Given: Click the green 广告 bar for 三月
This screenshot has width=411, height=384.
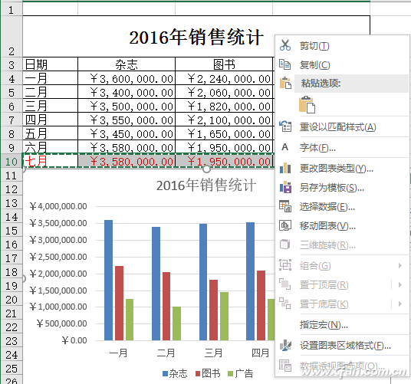Looking at the screenshot, I should 224,316.
